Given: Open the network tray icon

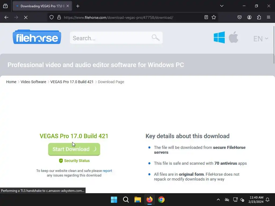Looking at the screenshot, I should 235,200.
